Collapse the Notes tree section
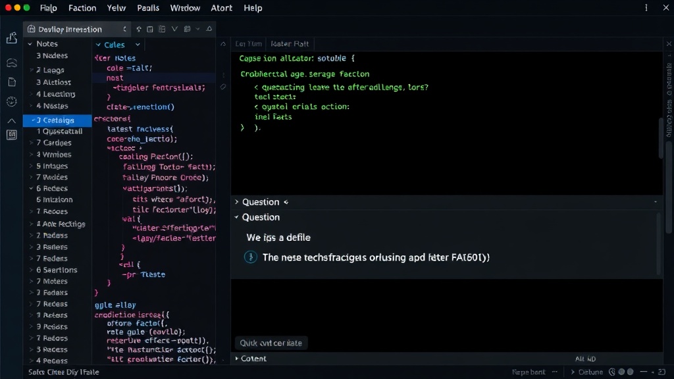 click(x=30, y=44)
